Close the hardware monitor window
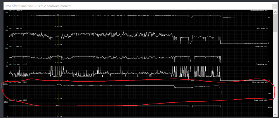Image resolution: width=279 pixels, height=118 pixels. point(275,6)
